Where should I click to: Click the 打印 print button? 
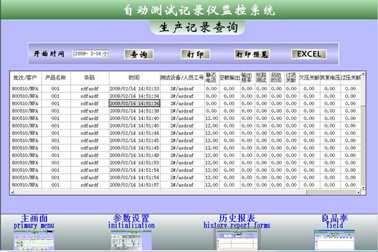pos(195,54)
